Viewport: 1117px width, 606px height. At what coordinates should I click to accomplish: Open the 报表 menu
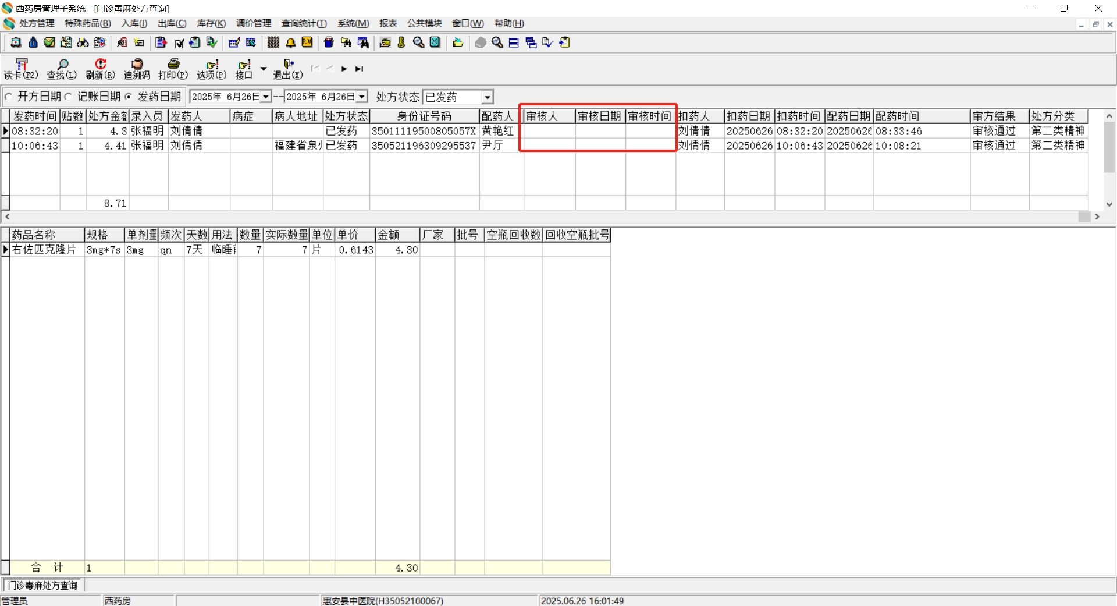click(388, 23)
